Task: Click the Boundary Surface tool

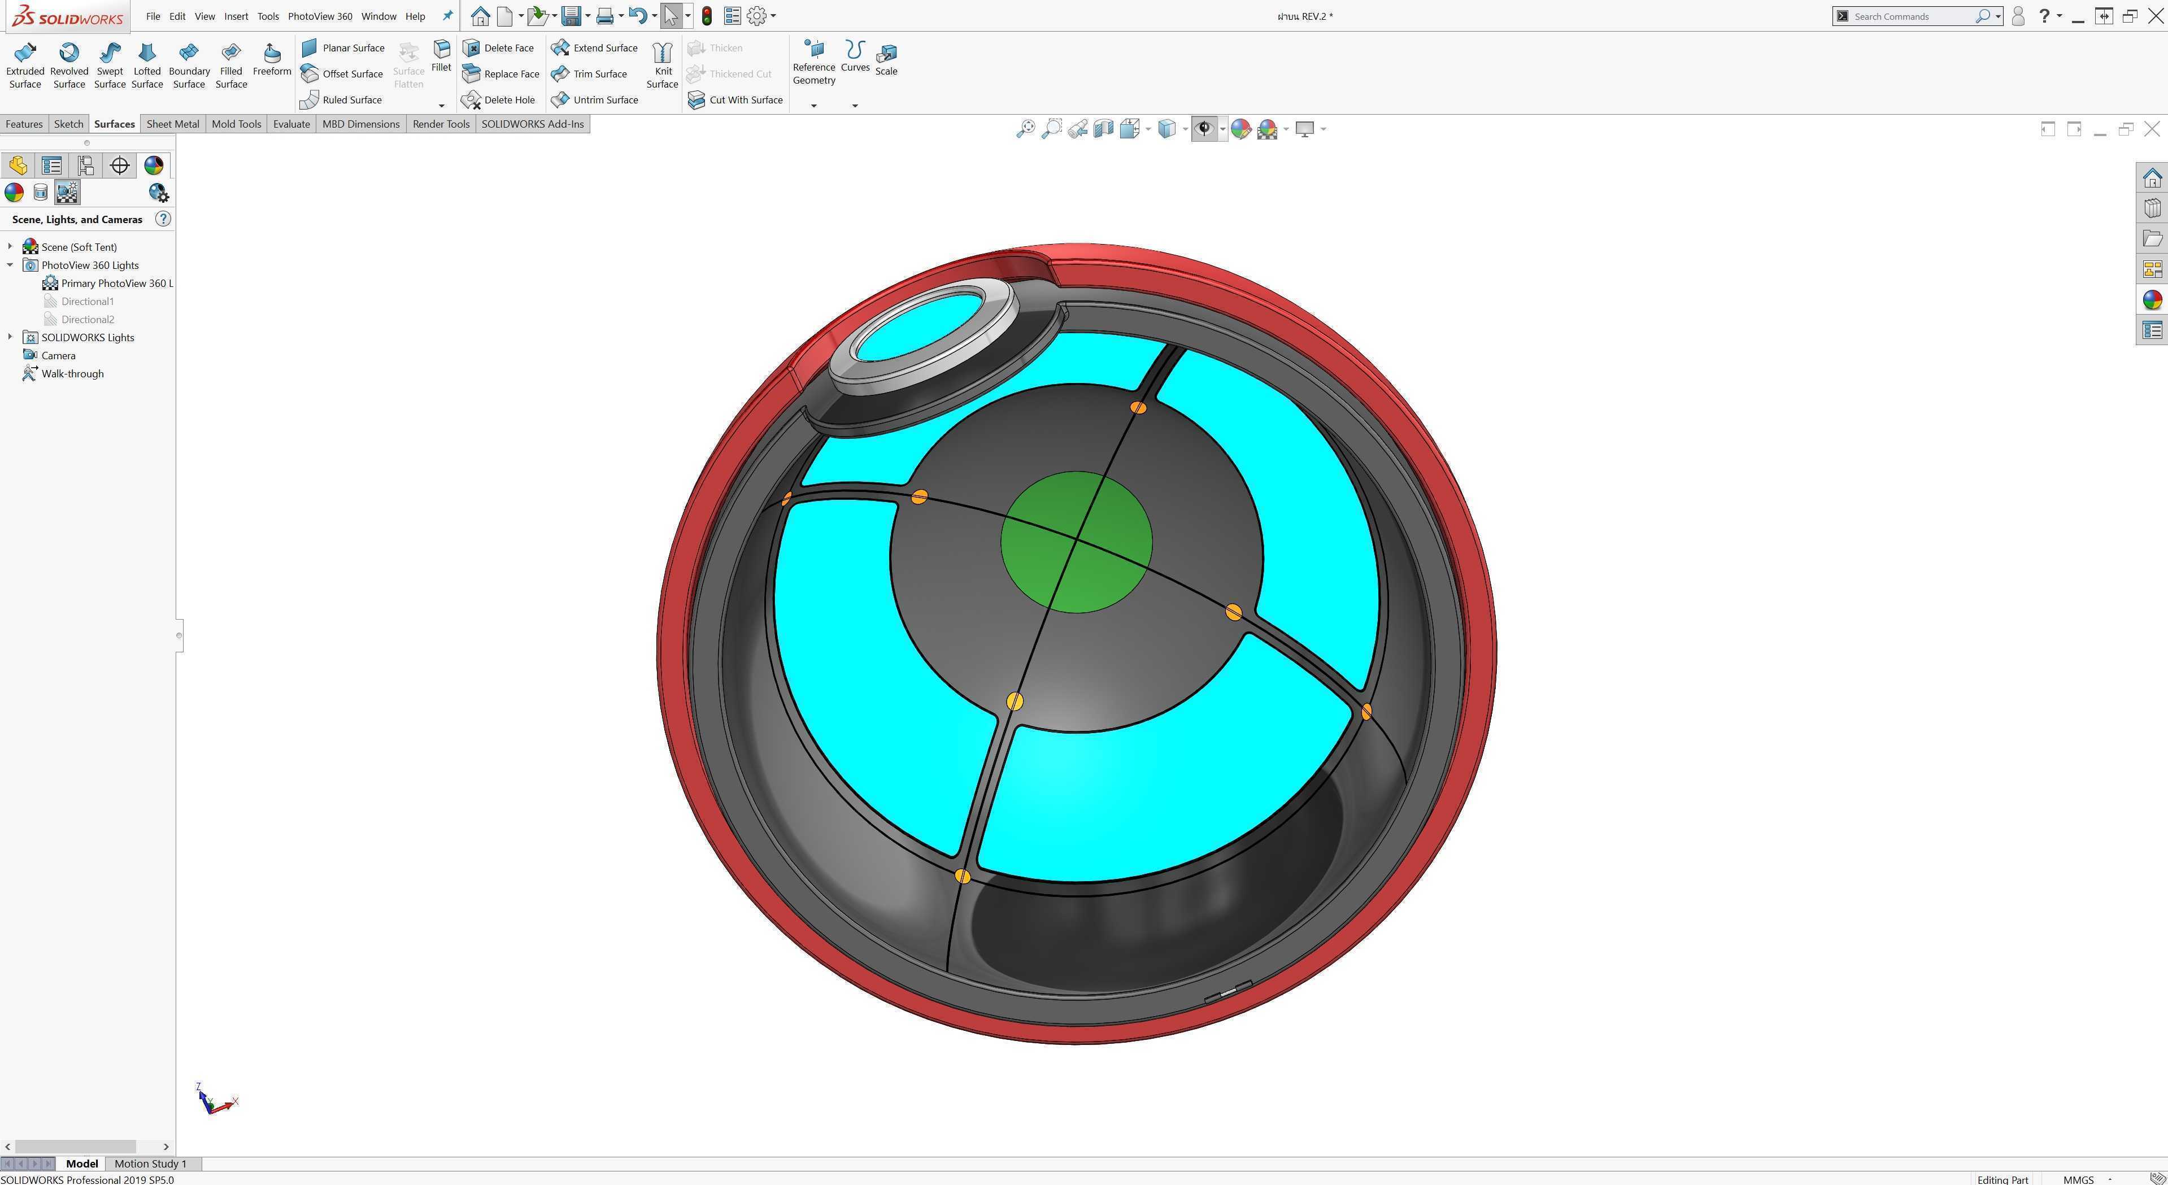Action: tap(189, 66)
